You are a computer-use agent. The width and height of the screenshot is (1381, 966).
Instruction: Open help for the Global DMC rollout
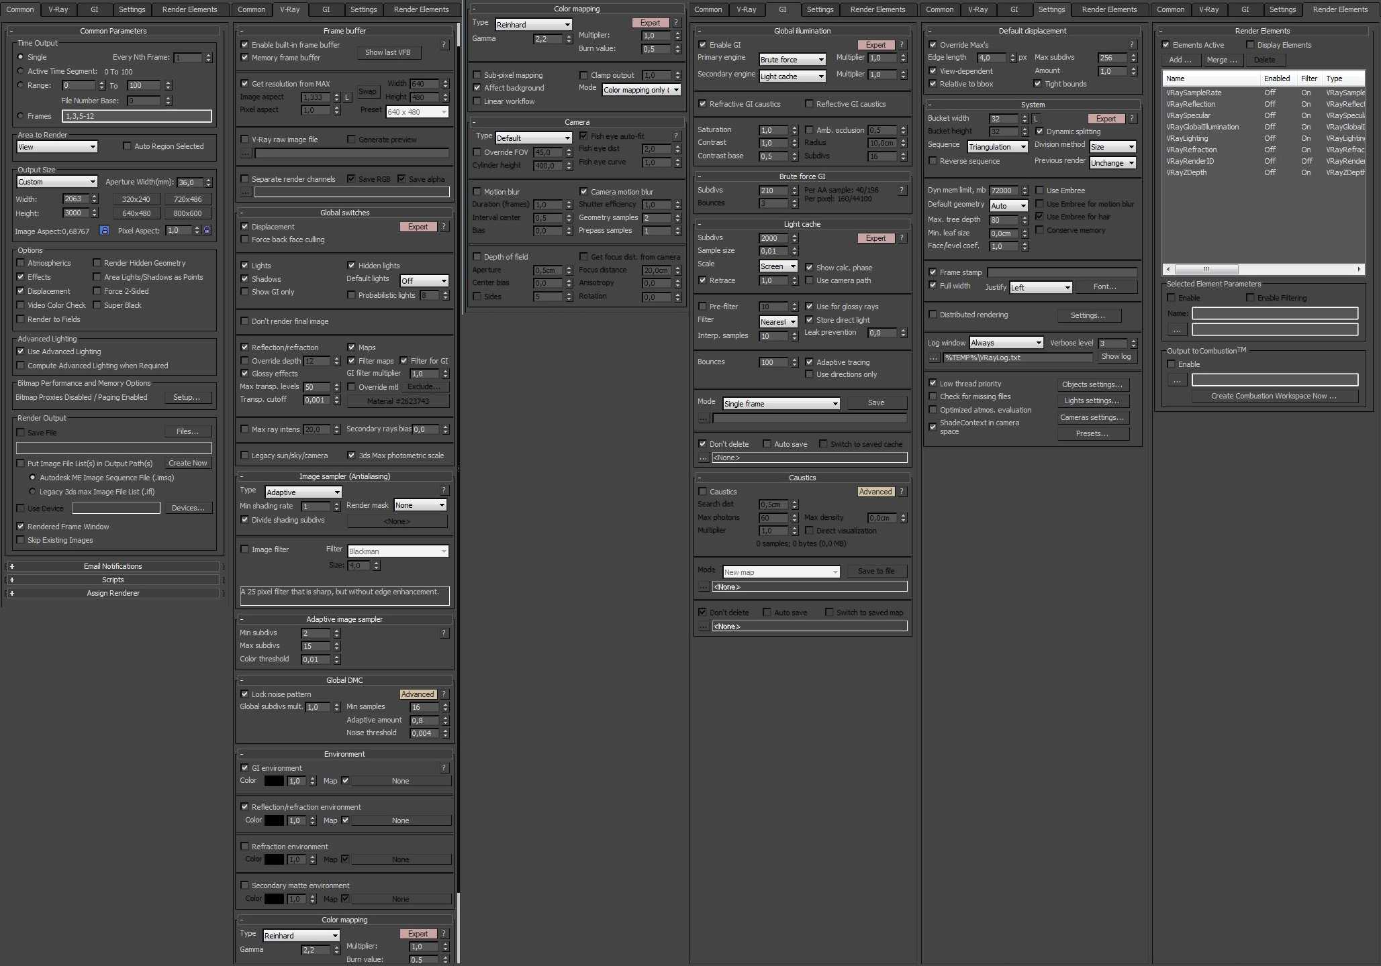point(444,694)
